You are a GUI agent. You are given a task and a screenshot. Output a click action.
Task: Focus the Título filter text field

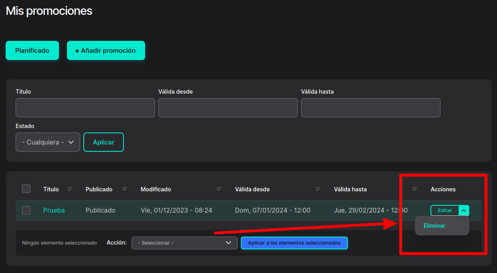(x=85, y=108)
